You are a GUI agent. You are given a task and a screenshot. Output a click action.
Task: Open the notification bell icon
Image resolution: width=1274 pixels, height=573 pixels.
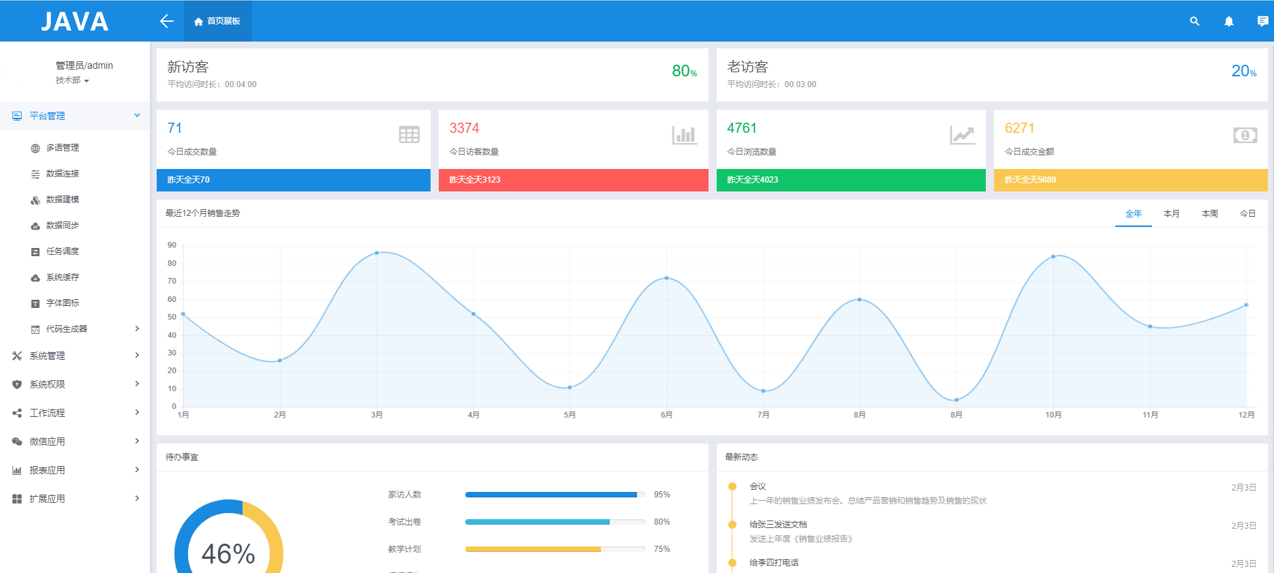[x=1228, y=21]
